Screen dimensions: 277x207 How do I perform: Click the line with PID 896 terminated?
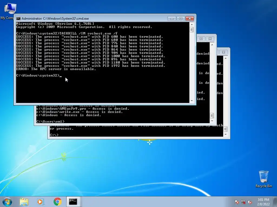click(x=90, y=59)
